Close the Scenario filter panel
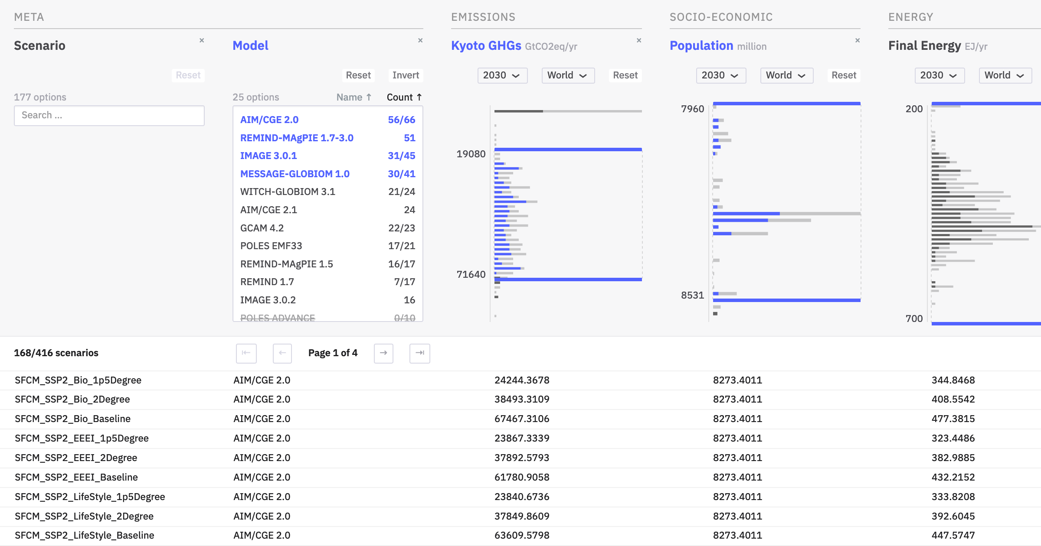This screenshot has width=1041, height=546. pos(202,40)
